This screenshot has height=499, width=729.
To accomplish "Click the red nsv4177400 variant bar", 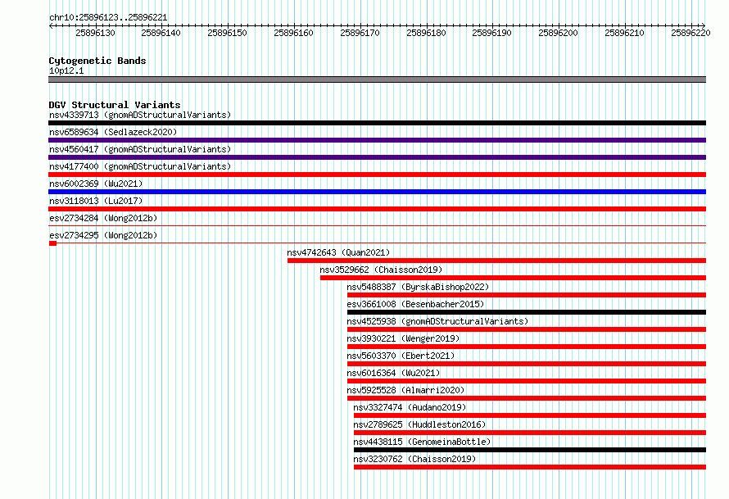I will pos(377,175).
